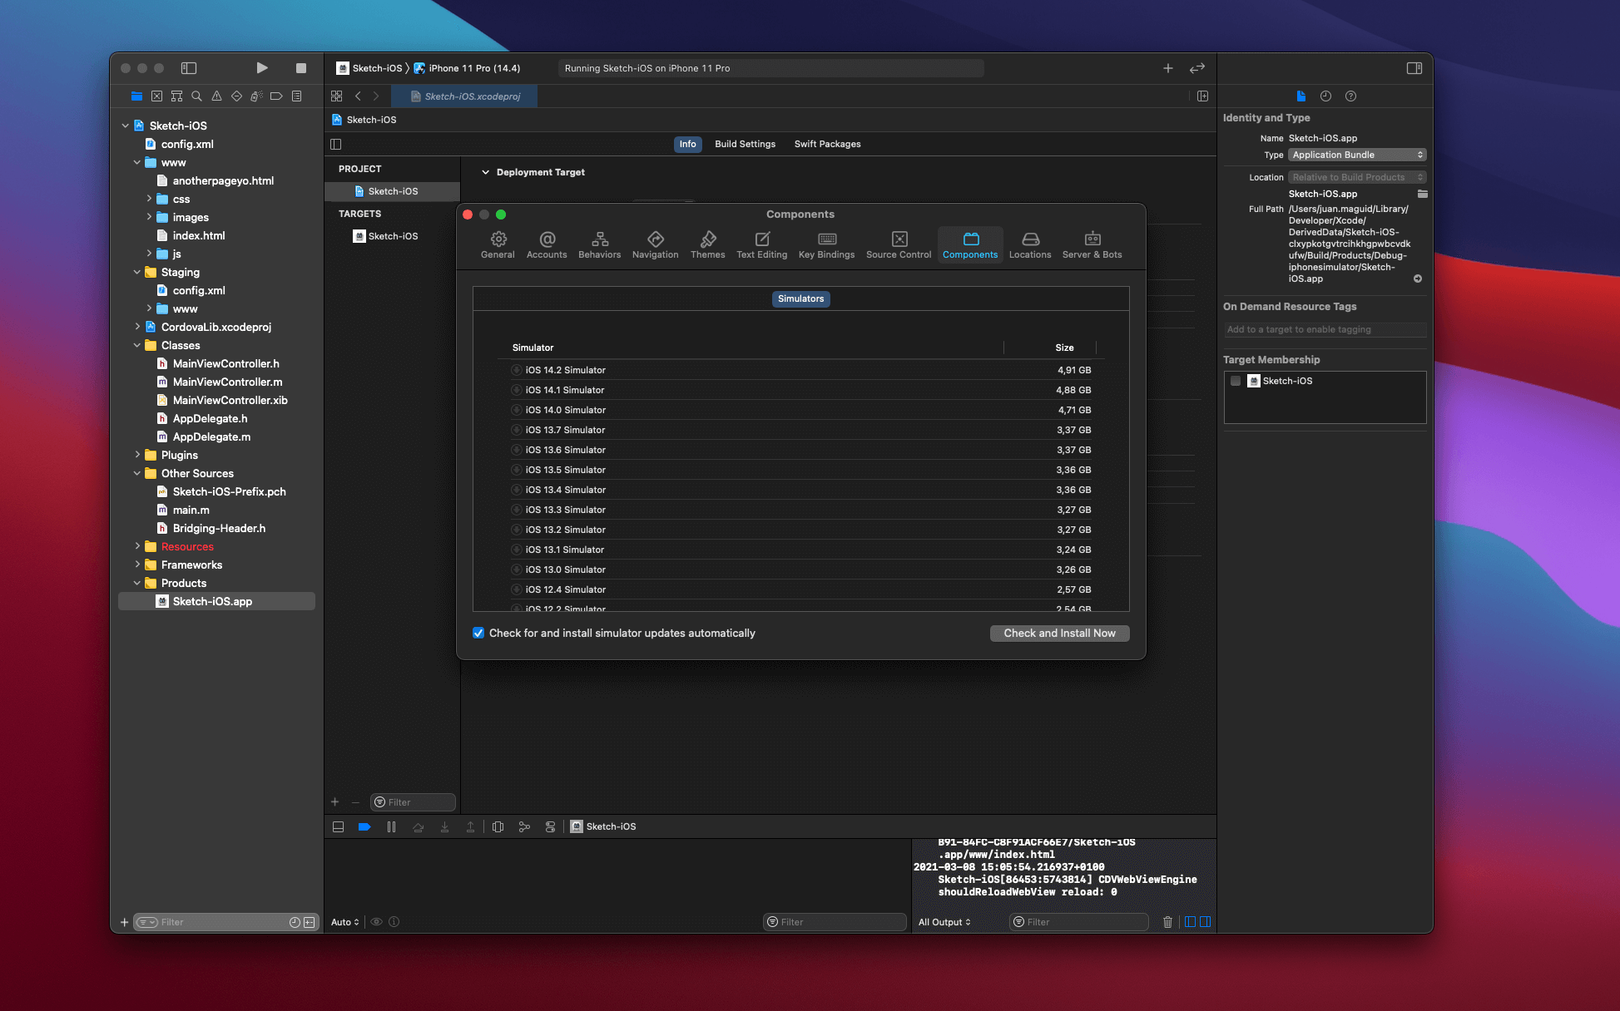Open Text Editing preferences pane
This screenshot has height=1011, width=1620.
(x=761, y=245)
